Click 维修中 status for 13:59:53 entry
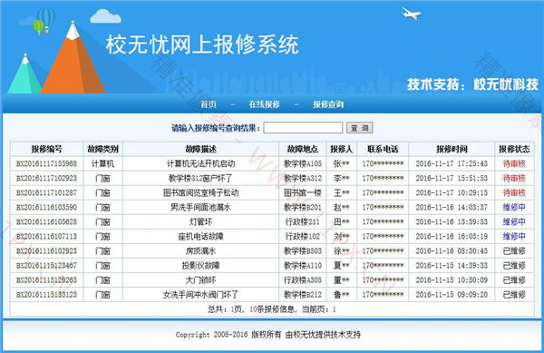The image size is (544, 353). 514,221
